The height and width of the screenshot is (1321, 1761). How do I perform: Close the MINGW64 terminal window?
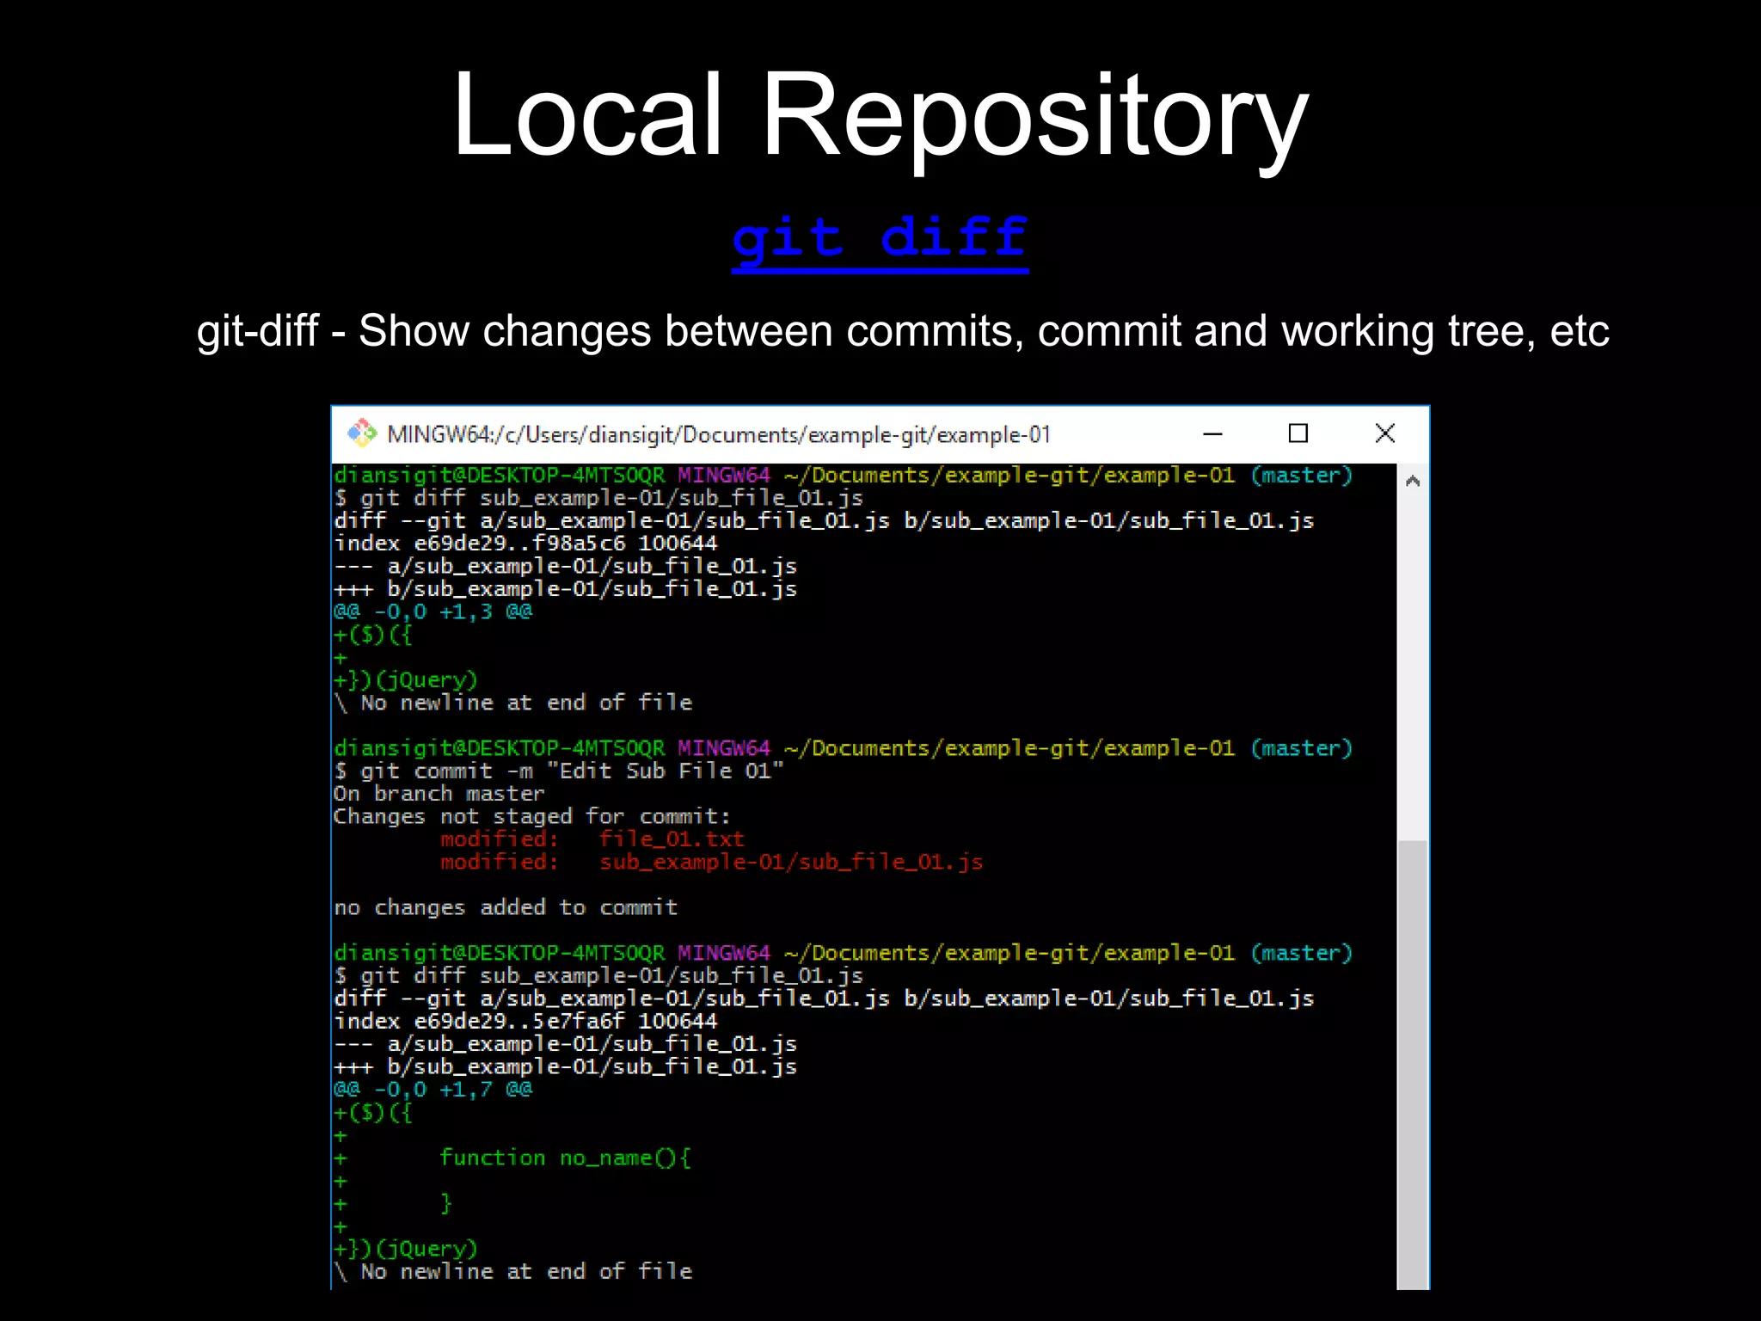pos(1384,433)
